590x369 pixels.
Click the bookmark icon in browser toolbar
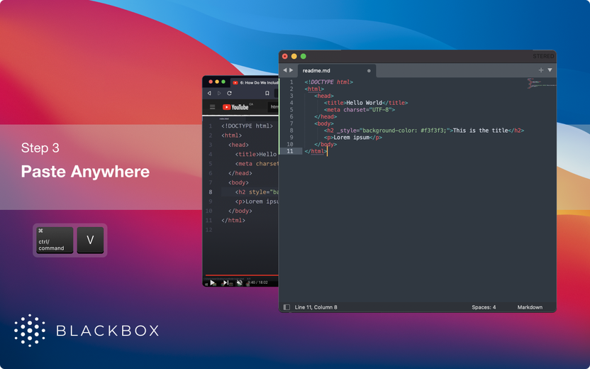click(267, 93)
